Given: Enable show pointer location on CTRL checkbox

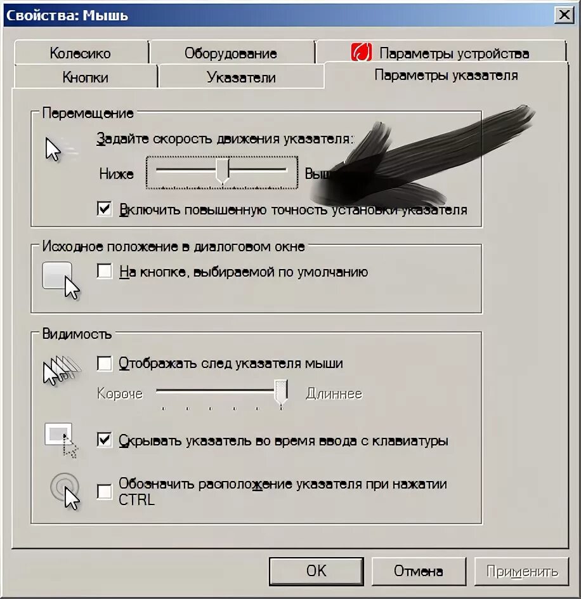Looking at the screenshot, I should tap(104, 491).
